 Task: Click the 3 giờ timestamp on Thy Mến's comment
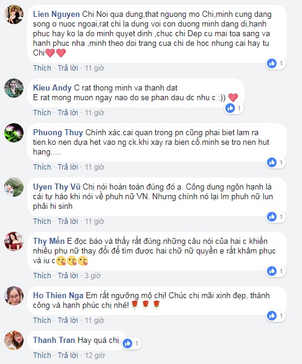tap(92, 275)
